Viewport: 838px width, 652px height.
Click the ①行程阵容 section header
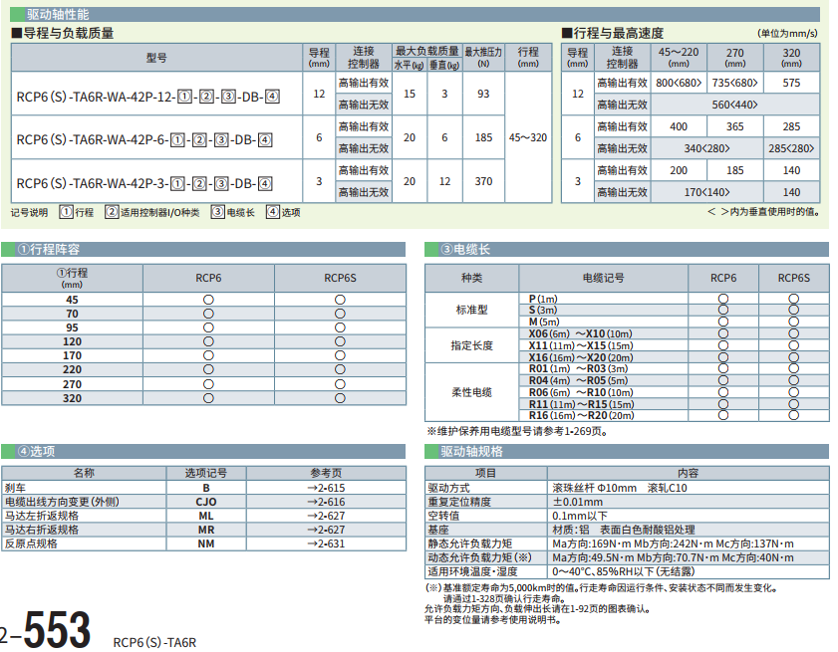[203, 250]
